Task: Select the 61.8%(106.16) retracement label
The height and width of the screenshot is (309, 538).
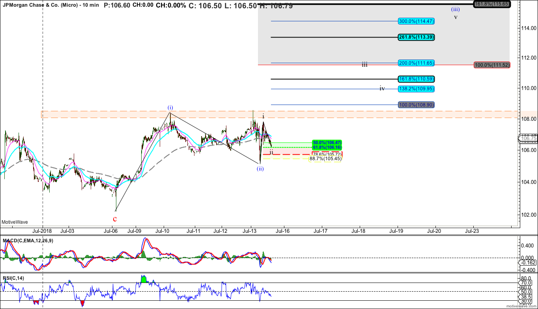Action: 327,147
